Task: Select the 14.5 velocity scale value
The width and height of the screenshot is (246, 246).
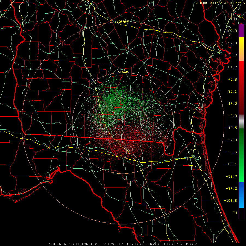Action: pyautogui.click(x=233, y=104)
